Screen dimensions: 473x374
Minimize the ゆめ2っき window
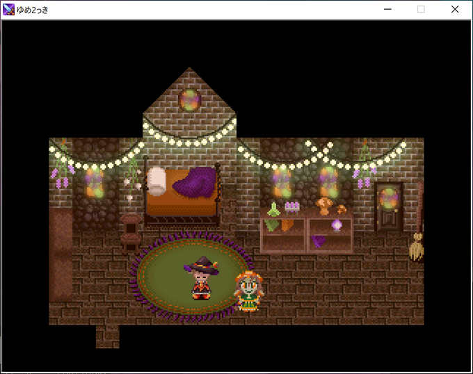[387, 9]
